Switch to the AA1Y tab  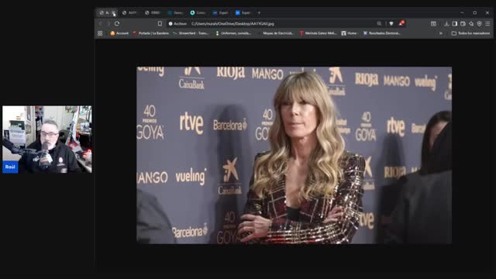129,12
